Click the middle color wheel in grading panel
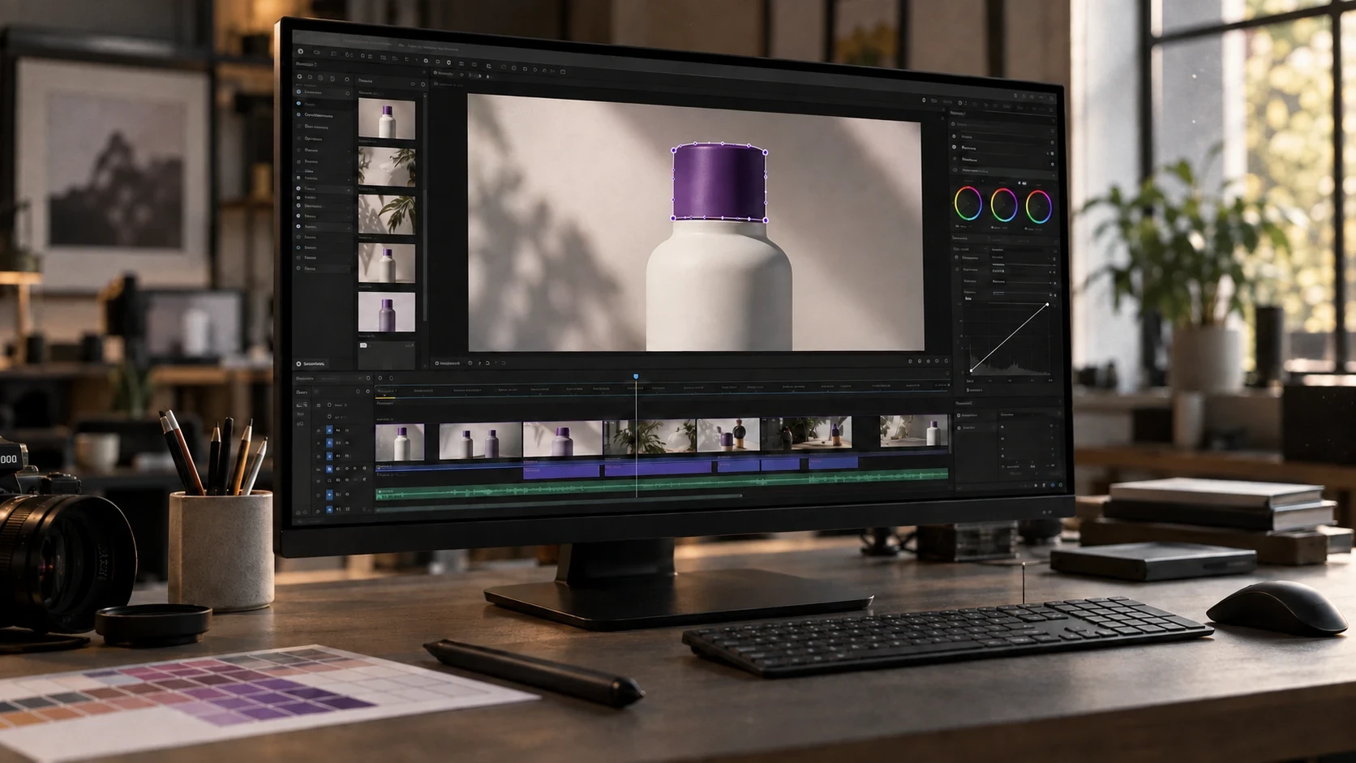 click(x=1004, y=204)
